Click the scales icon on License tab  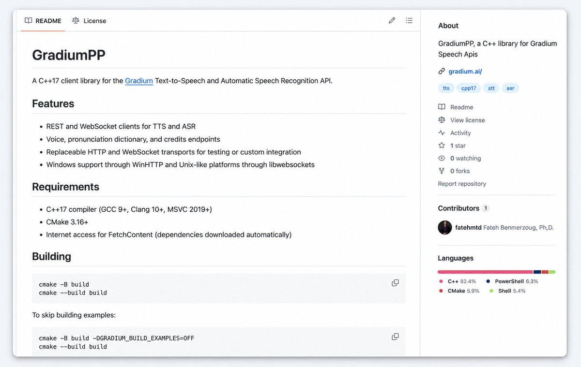click(76, 21)
